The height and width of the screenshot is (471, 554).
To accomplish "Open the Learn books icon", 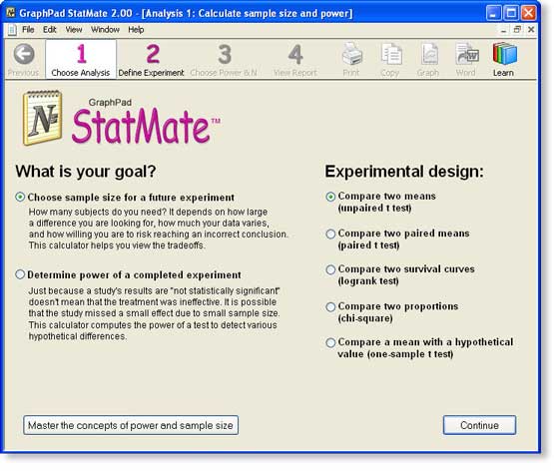I will tap(504, 54).
